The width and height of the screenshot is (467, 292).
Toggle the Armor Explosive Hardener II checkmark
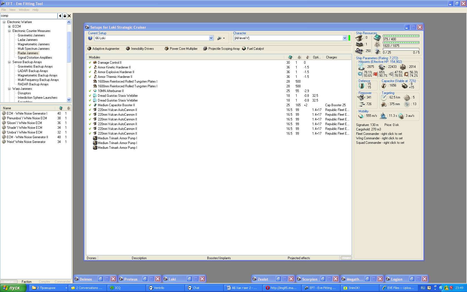coord(90,72)
